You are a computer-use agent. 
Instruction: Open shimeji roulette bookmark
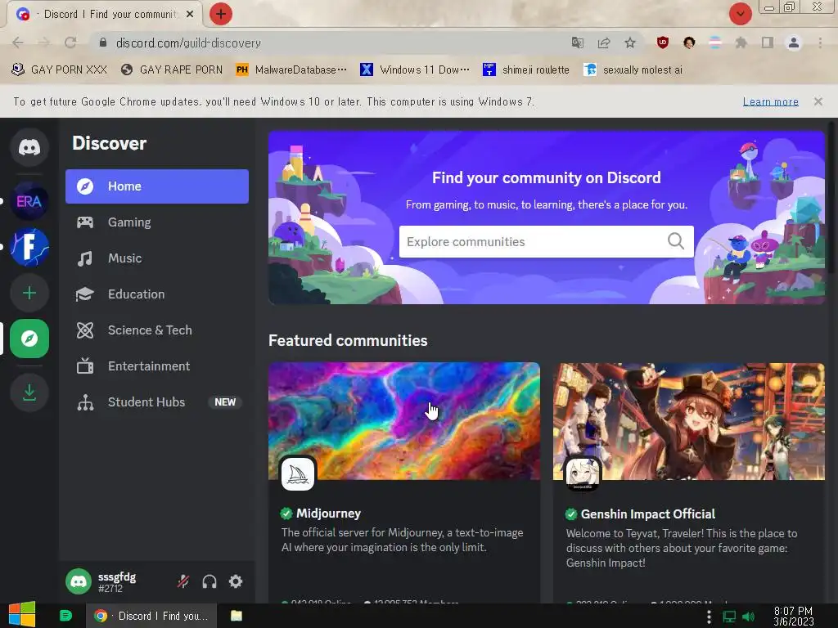526,70
